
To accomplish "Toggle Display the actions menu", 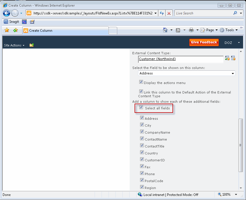I will click(141, 82).
